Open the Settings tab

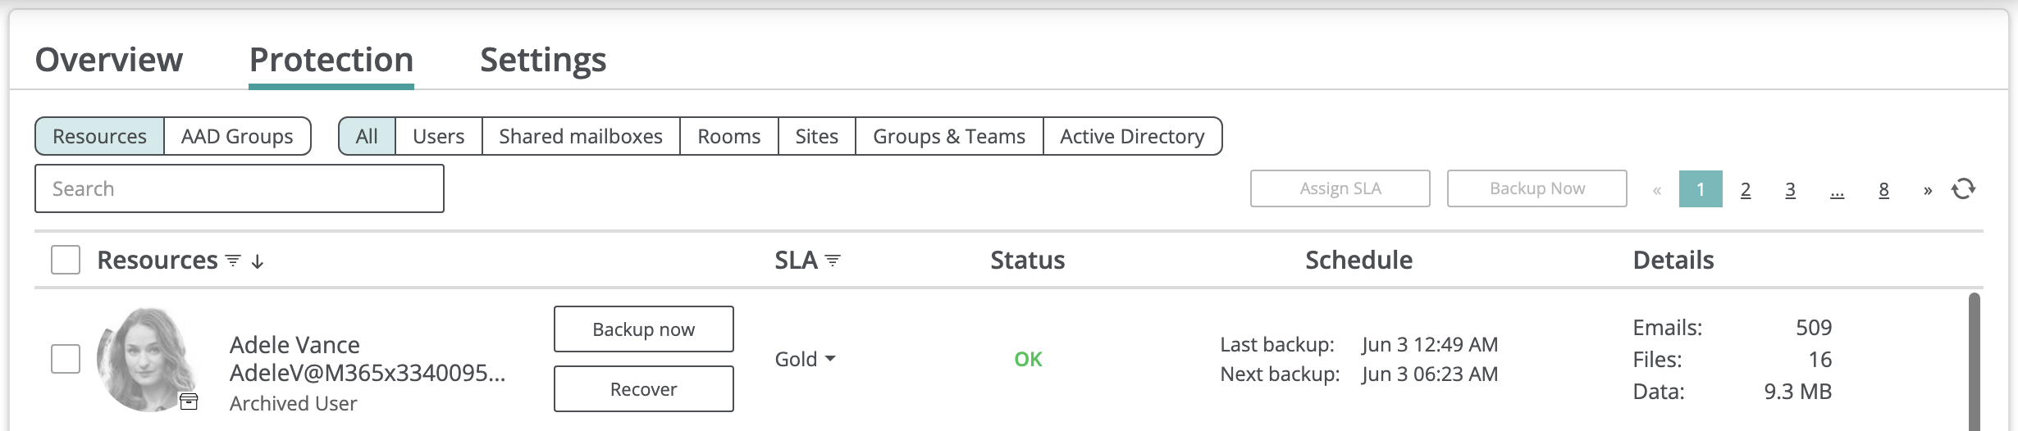(543, 60)
